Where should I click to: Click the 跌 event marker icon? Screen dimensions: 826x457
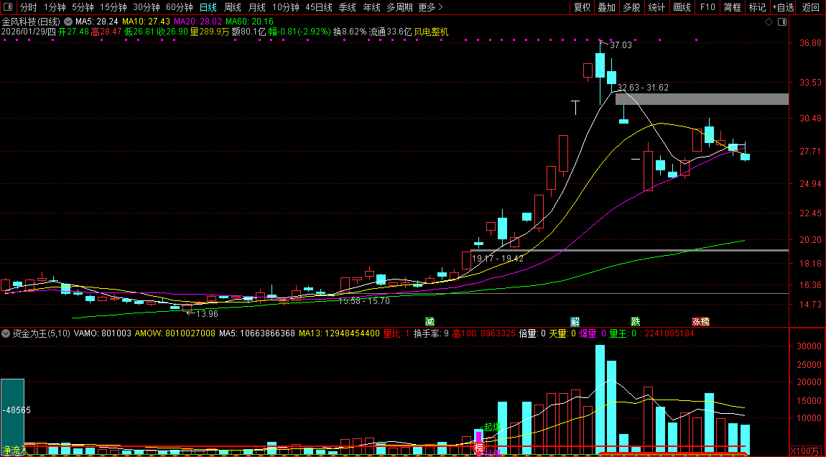click(635, 321)
